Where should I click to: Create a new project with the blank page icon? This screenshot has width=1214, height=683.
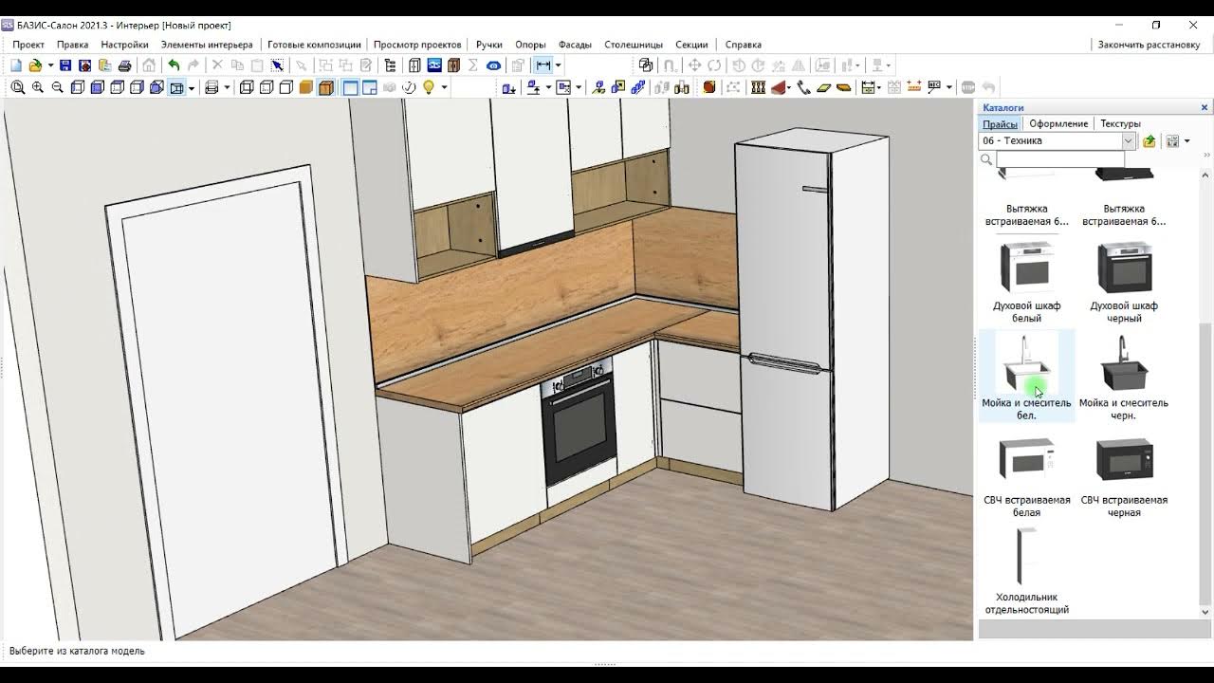[16, 65]
